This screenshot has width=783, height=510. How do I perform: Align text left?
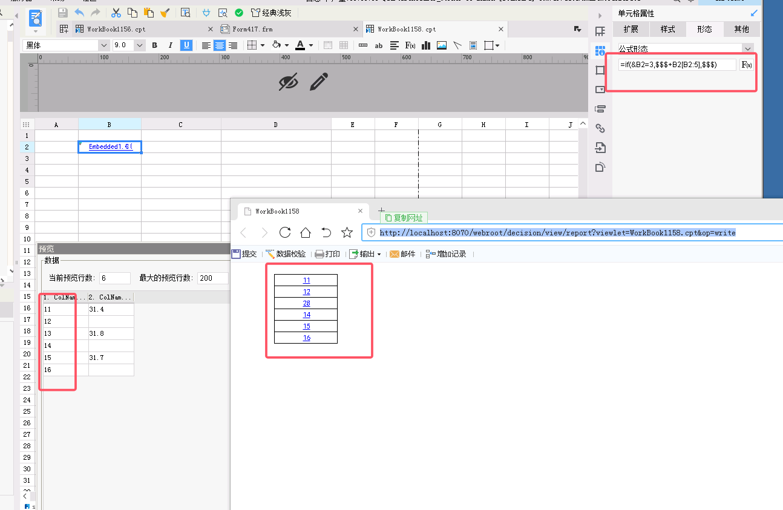coord(206,45)
